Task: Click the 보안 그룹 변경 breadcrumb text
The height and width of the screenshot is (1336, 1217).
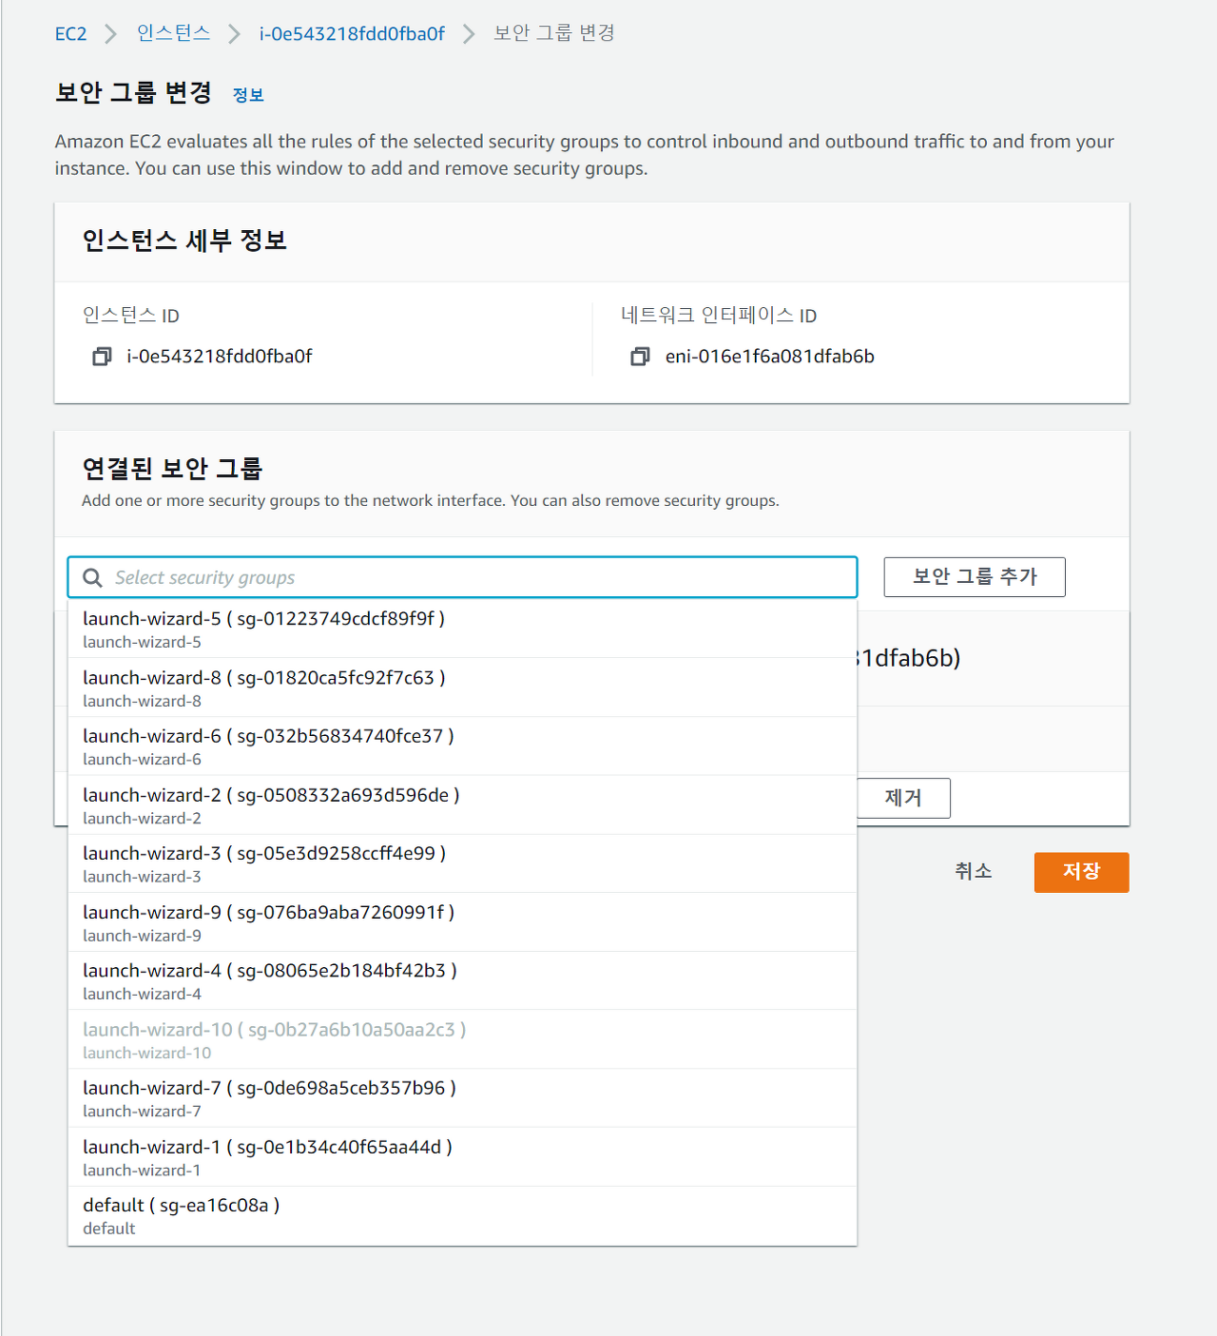Action: pyautogui.click(x=554, y=33)
